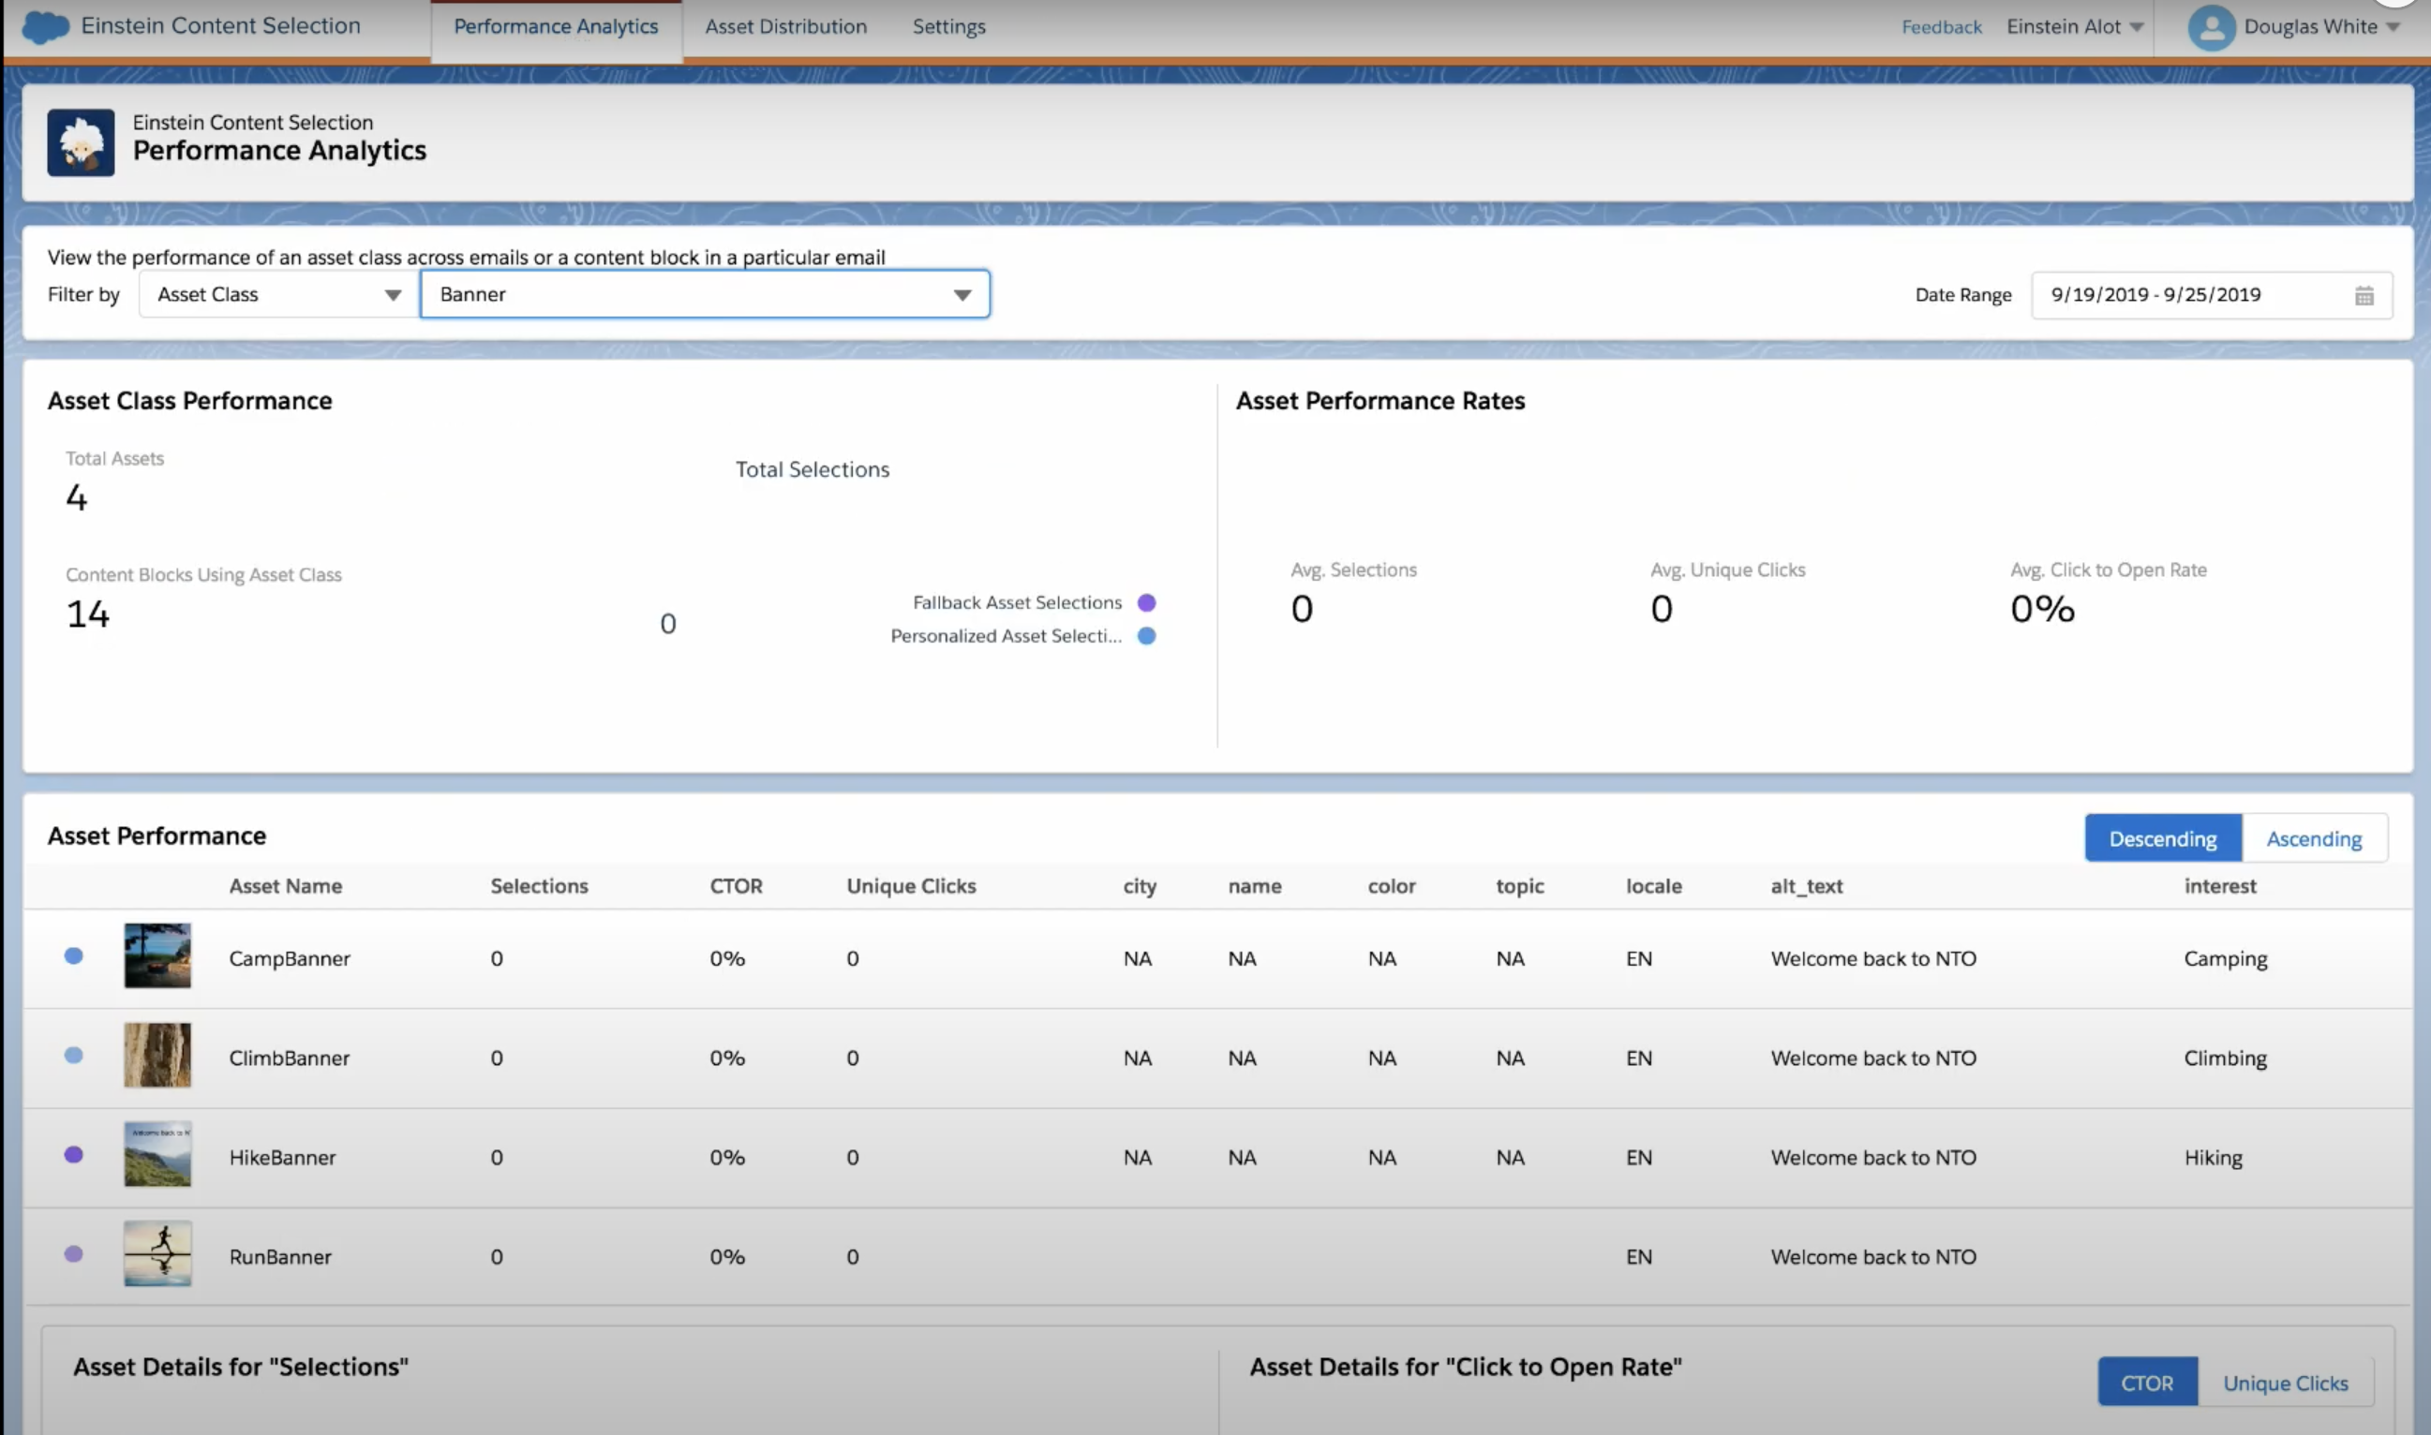2431x1435 pixels.
Task: Click the Einstein avatar icon in the header
Action: point(81,142)
